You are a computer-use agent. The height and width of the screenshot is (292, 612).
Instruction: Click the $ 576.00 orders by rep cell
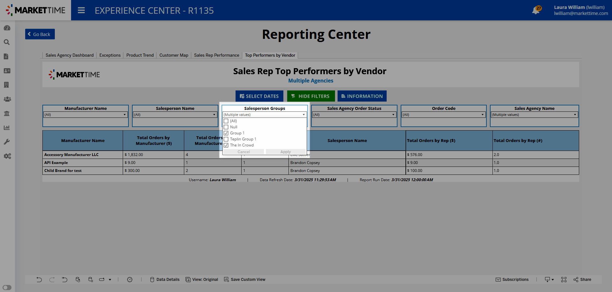pos(449,155)
